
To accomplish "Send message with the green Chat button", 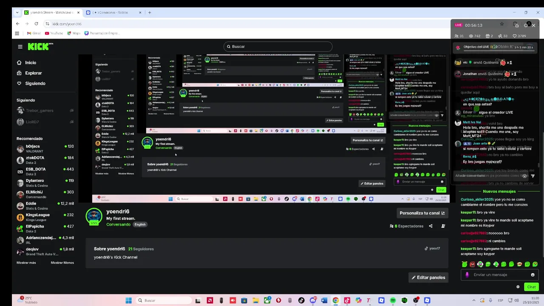I will coord(531,287).
